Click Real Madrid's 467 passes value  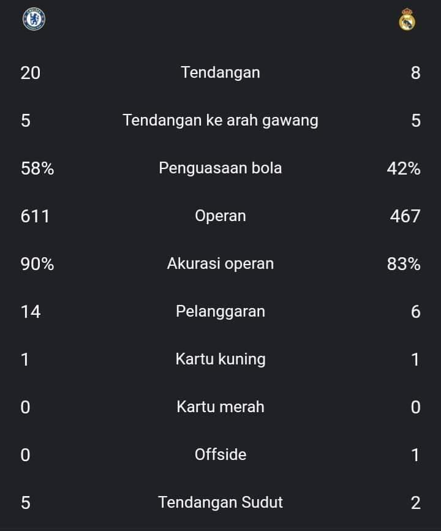pos(405,216)
